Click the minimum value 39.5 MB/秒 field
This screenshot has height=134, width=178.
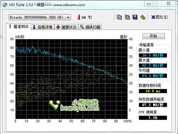(153, 55)
